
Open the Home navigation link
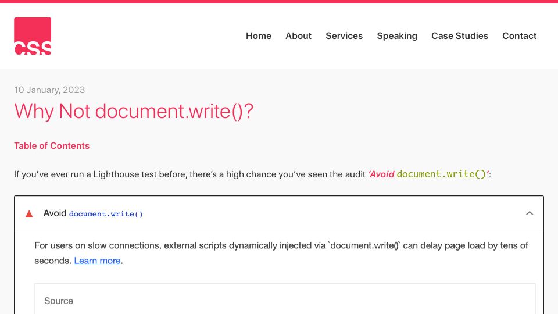(x=258, y=36)
